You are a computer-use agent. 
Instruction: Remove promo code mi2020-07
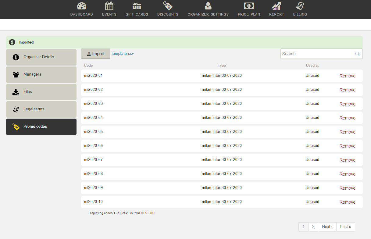[x=348, y=160]
